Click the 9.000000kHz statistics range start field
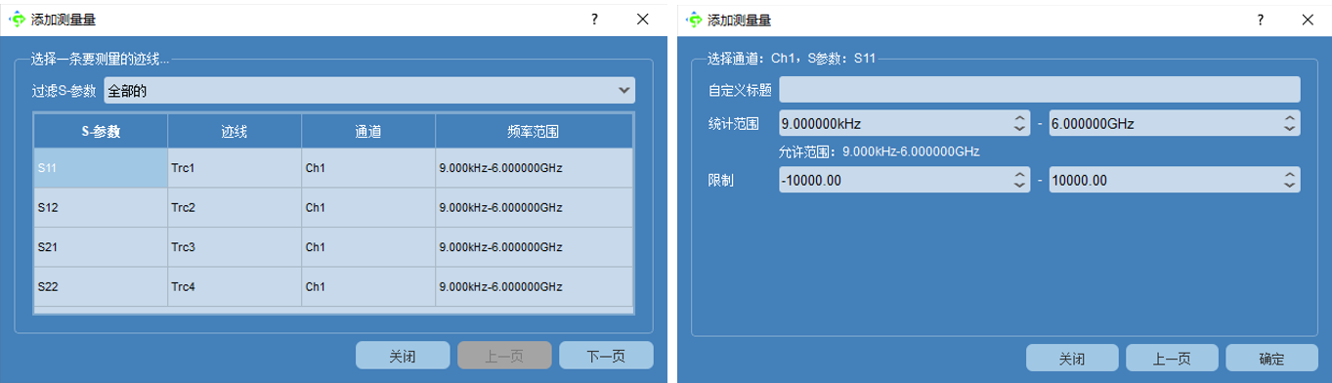 (904, 123)
